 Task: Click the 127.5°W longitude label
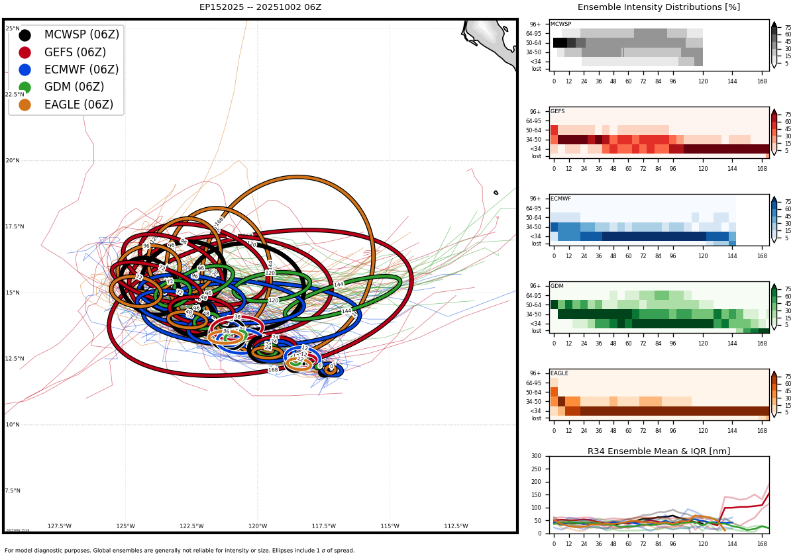tap(60, 527)
